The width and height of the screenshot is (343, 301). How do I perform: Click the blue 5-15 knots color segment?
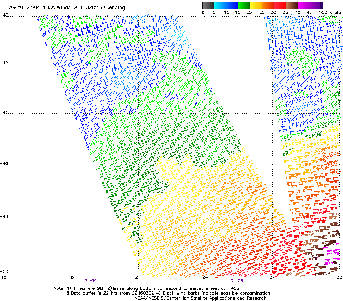(226, 6)
